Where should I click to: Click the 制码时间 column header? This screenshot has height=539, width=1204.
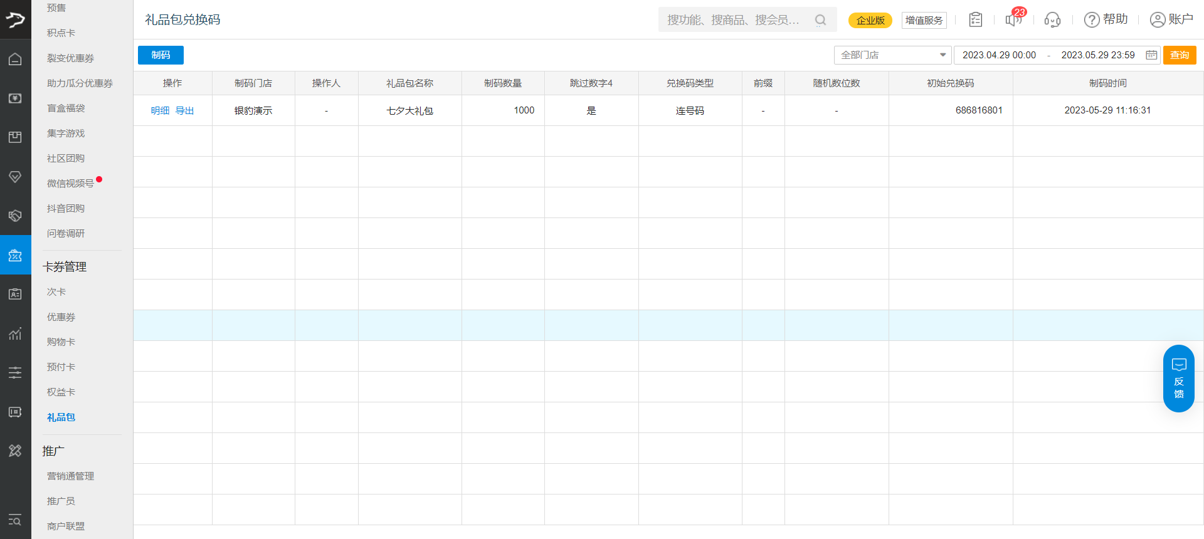pos(1108,83)
